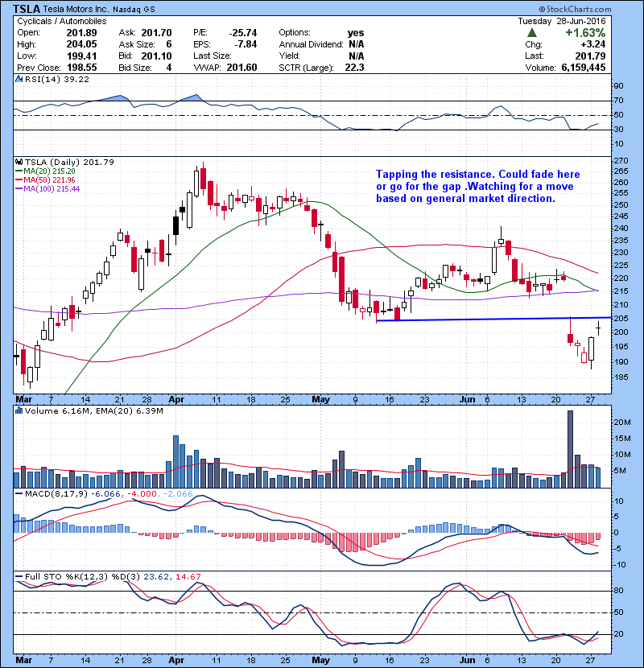
Task: Click the P/E value -25.74
Action: click(243, 33)
